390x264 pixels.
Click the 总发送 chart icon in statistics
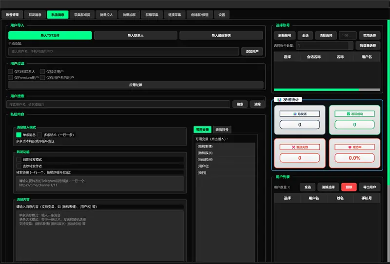point(293,114)
